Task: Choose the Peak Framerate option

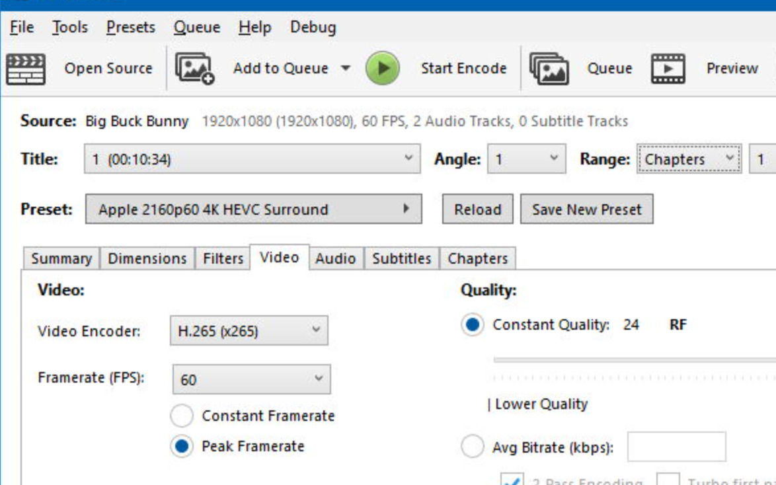Action: [182, 446]
